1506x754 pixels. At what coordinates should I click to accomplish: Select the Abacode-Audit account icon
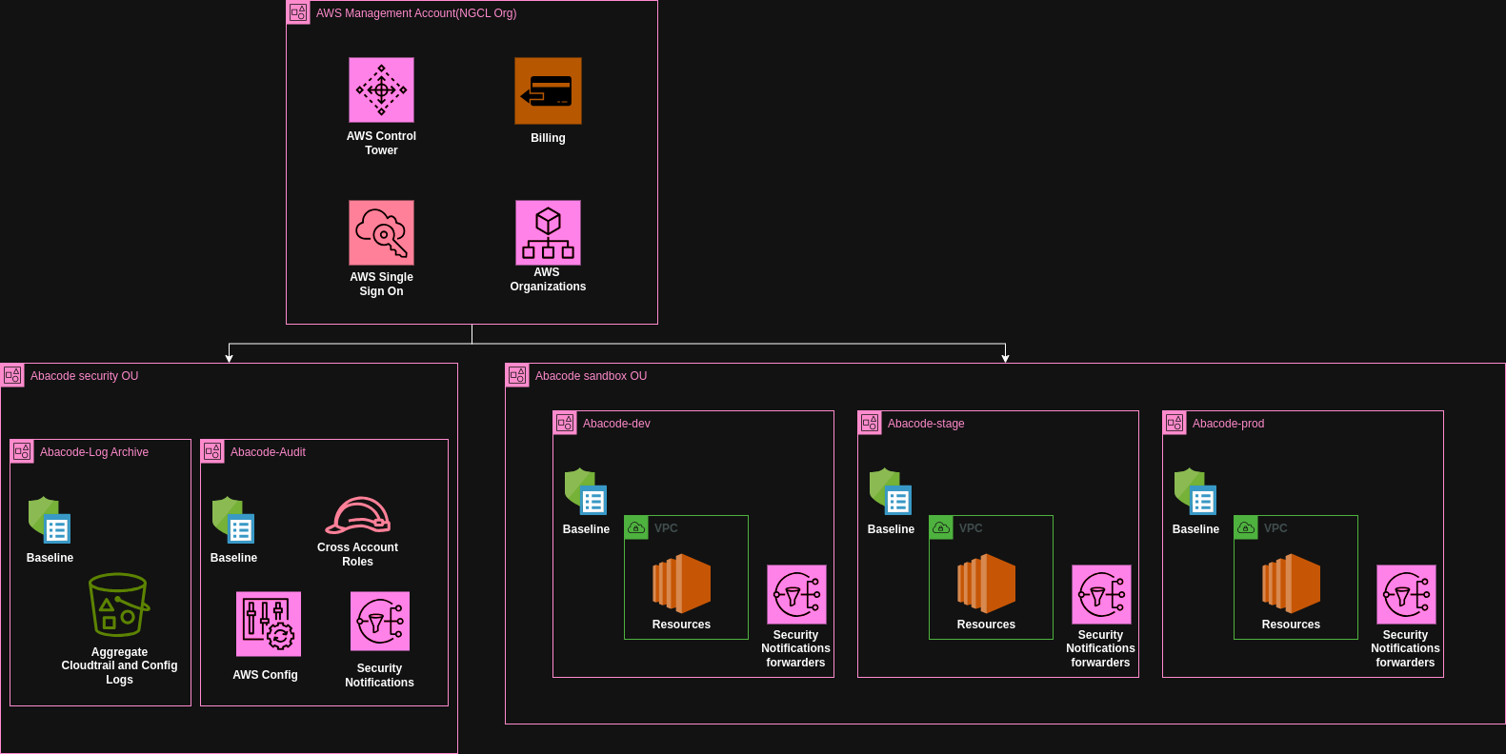pyautogui.click(x=212, y=451)
